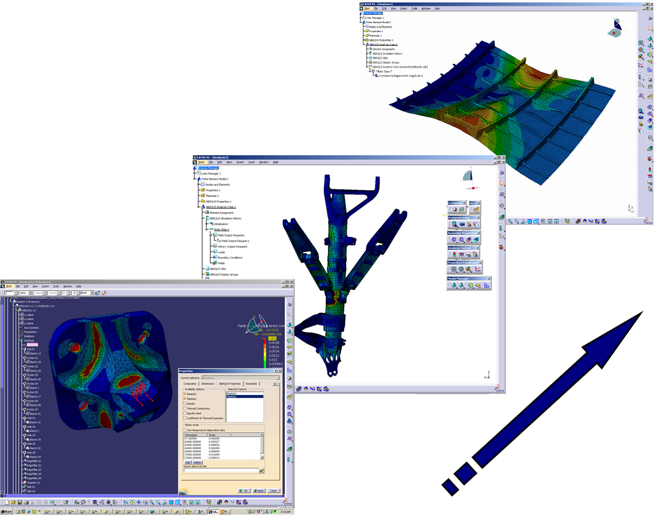The image size is (654, 525).
Task: Click the graph icon in Prescribed Conditions toolbar
Action: pyautogui.click(x=477, y=269)
